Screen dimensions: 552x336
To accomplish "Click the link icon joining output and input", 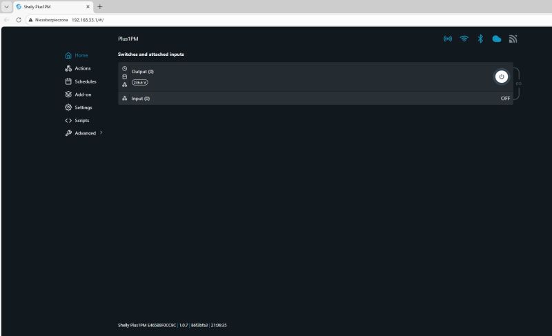I will (x=519, y=83).
